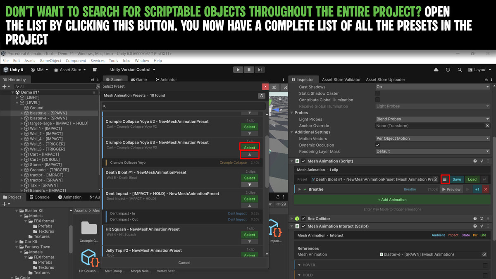Open the Window menu
This screenshot has width=496, height=279.
tap(142, 61)
